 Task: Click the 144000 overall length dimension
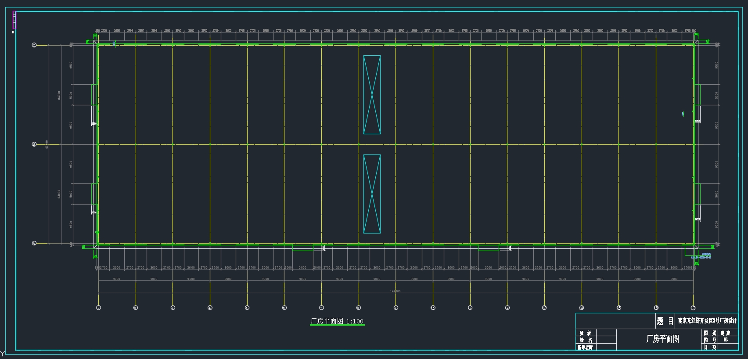(x=395, y=291)
